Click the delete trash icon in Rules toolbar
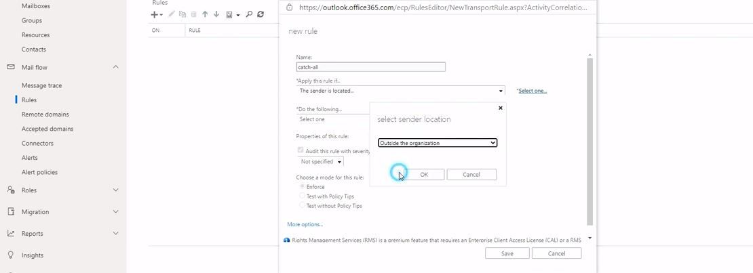The image size is (753, 273). (193, 14)
